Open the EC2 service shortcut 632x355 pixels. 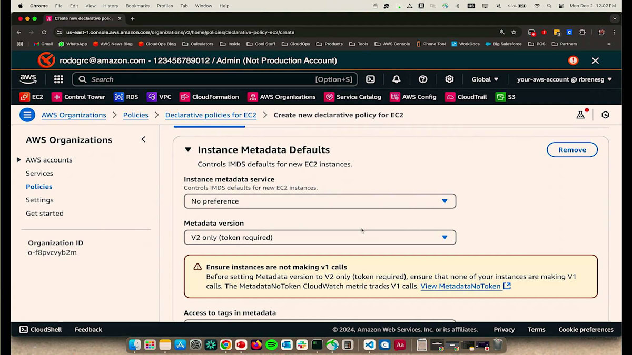32,97
